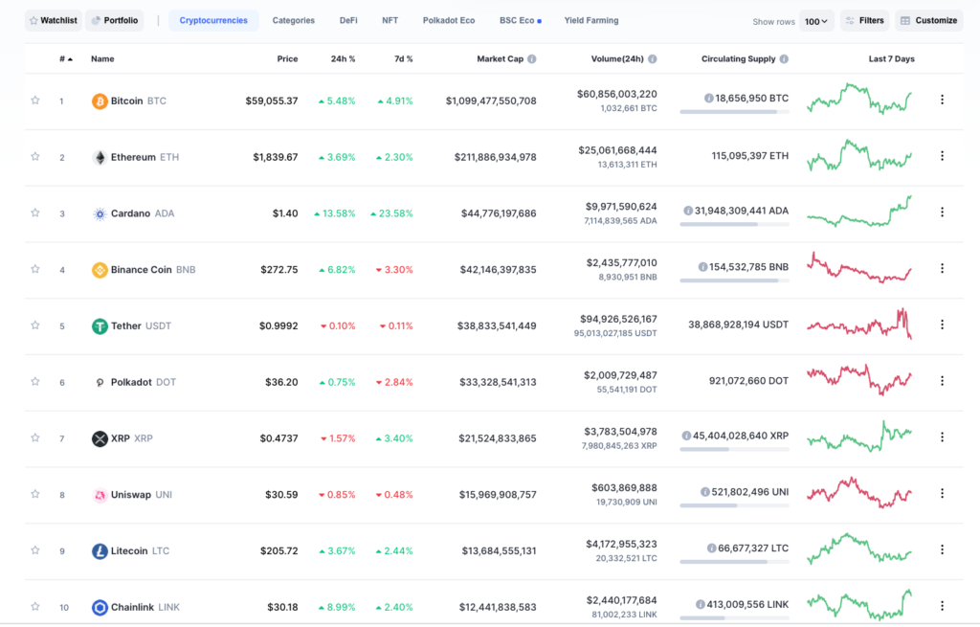
Task: Click the Bitcoin coin logo
Action: tap(100, 101)
